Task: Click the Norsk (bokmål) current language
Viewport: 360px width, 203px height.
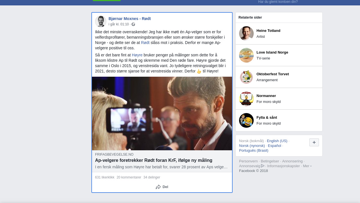Action: 251,141
